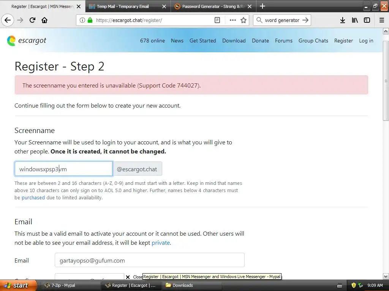Open the News page
Screen dimensions: 389x291
click(177, 41)
